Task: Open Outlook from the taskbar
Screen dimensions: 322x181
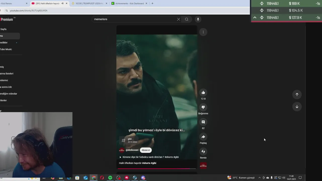Action: point(86,178)
